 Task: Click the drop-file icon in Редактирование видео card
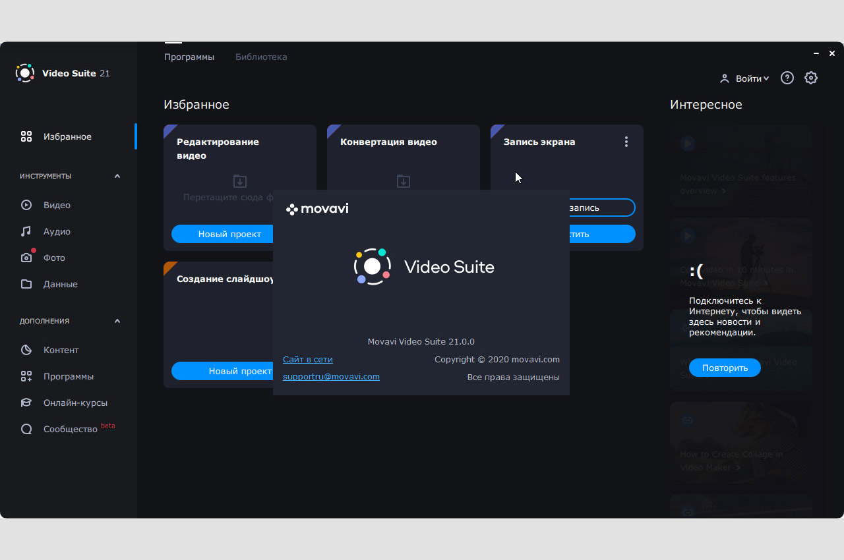click(240, 181)
